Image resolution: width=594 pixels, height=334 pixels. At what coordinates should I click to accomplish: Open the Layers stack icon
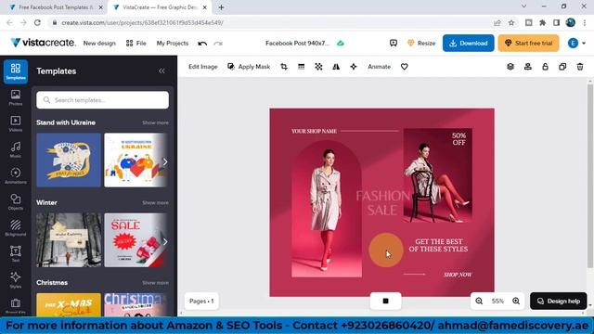(510, 67)
